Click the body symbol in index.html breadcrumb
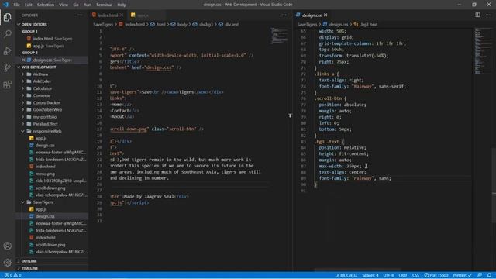 click(179, 24)
